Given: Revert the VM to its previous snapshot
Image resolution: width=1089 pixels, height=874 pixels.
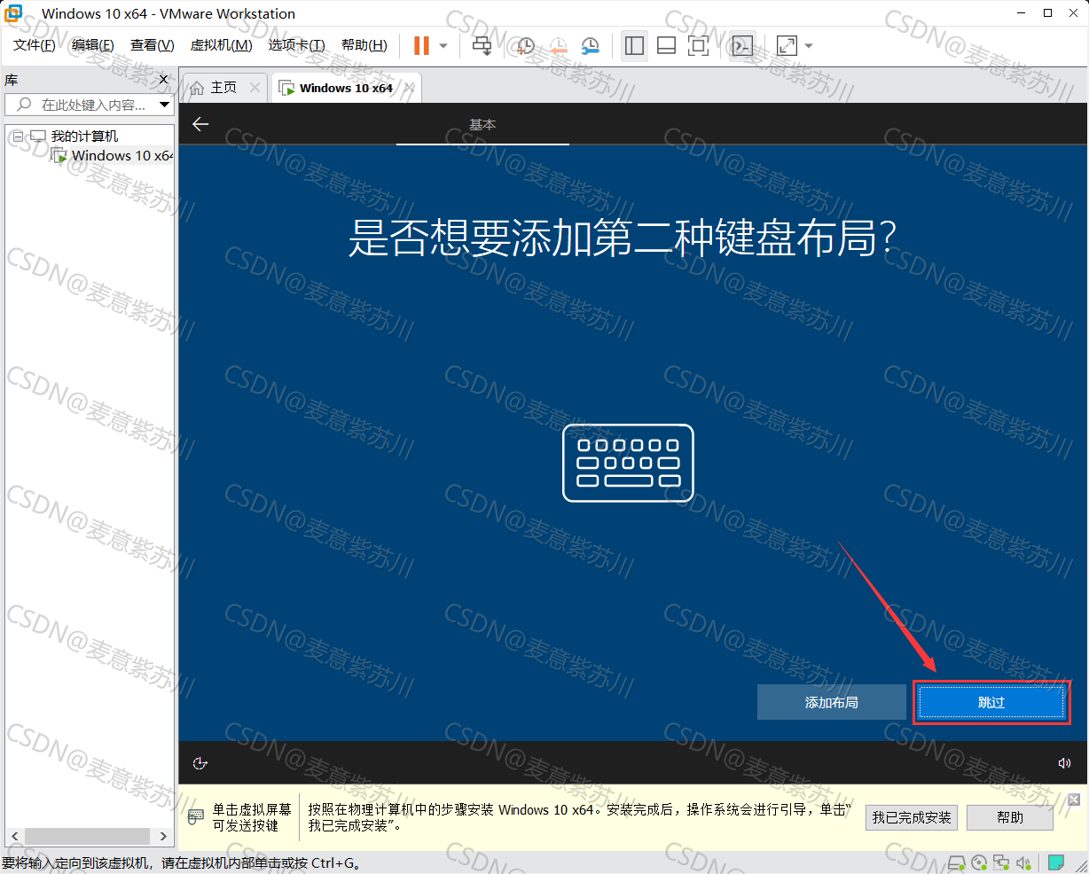Looking at the screenshot, I should point(559,46).
